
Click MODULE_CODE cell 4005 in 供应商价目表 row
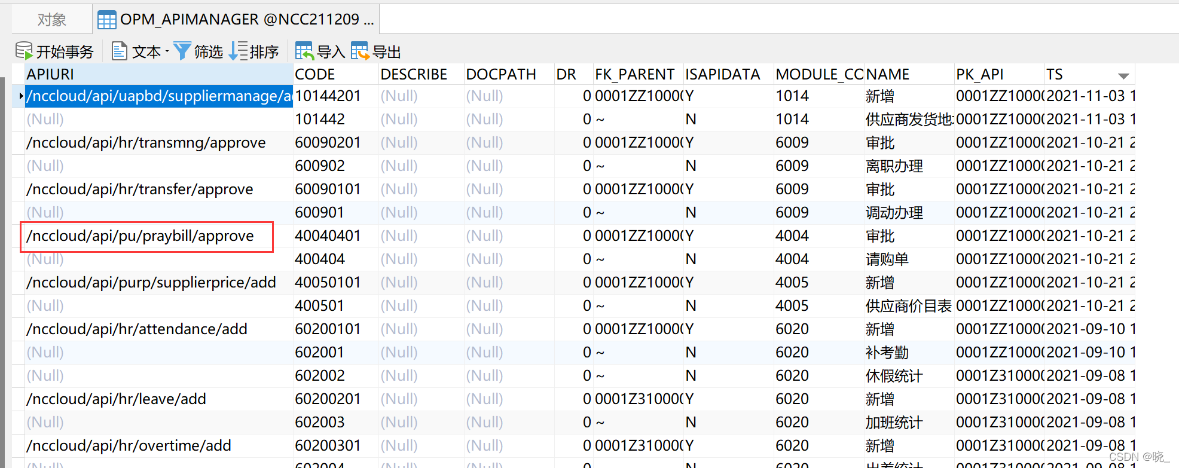click(x=818, y=306)
